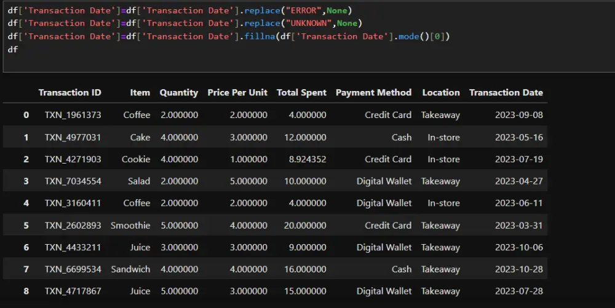Click the Price Per Unit column header
The image size is (615, 308).
(x=237, y=92)
